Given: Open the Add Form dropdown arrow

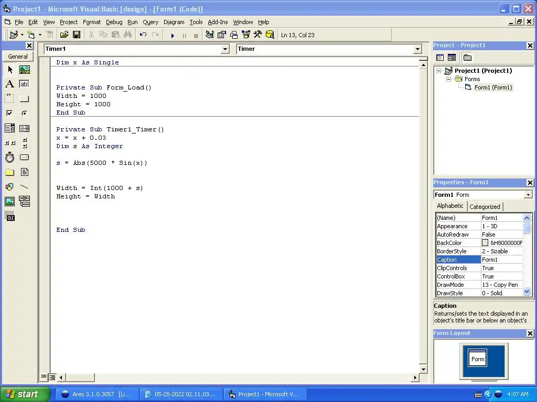Looking at the screenshot, I should [40, 35].
